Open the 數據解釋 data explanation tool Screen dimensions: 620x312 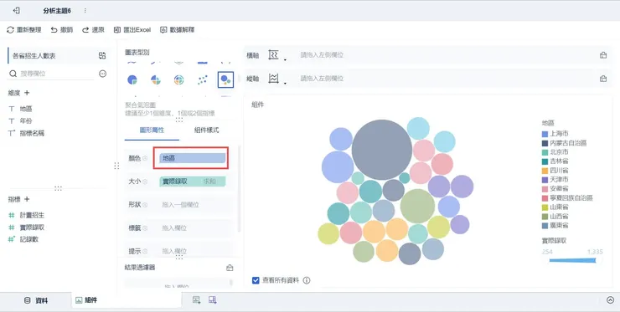pos(177,29)
